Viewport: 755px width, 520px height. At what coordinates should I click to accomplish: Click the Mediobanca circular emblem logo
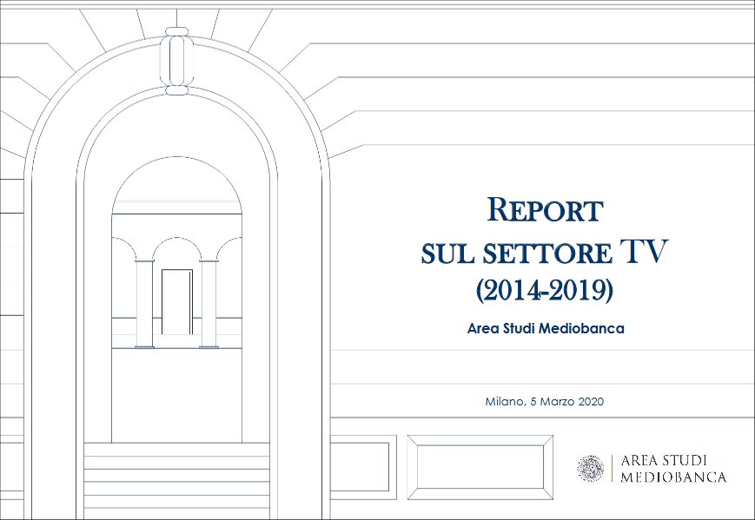point(591,468)
